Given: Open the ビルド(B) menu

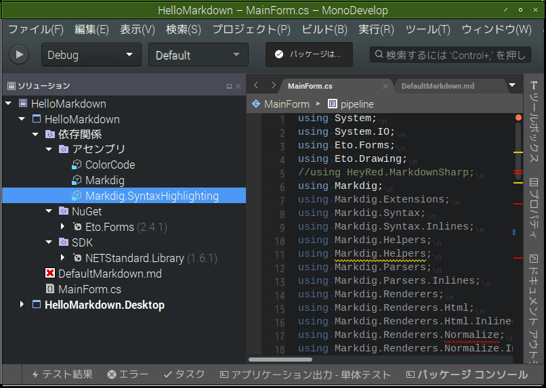Looking at the screenshot, I should tap(324, 29).
